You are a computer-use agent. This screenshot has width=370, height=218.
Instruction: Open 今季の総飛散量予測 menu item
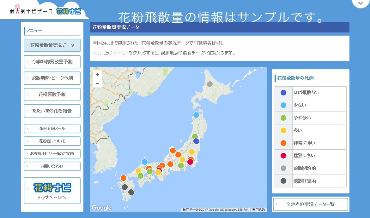(52, 62)
